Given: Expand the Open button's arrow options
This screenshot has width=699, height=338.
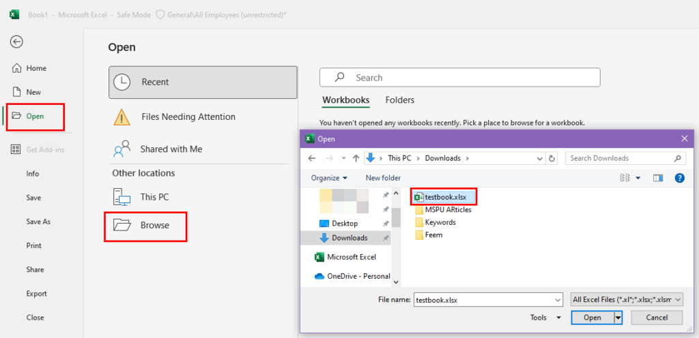Looking at the screenshot, I should point(618,318).
